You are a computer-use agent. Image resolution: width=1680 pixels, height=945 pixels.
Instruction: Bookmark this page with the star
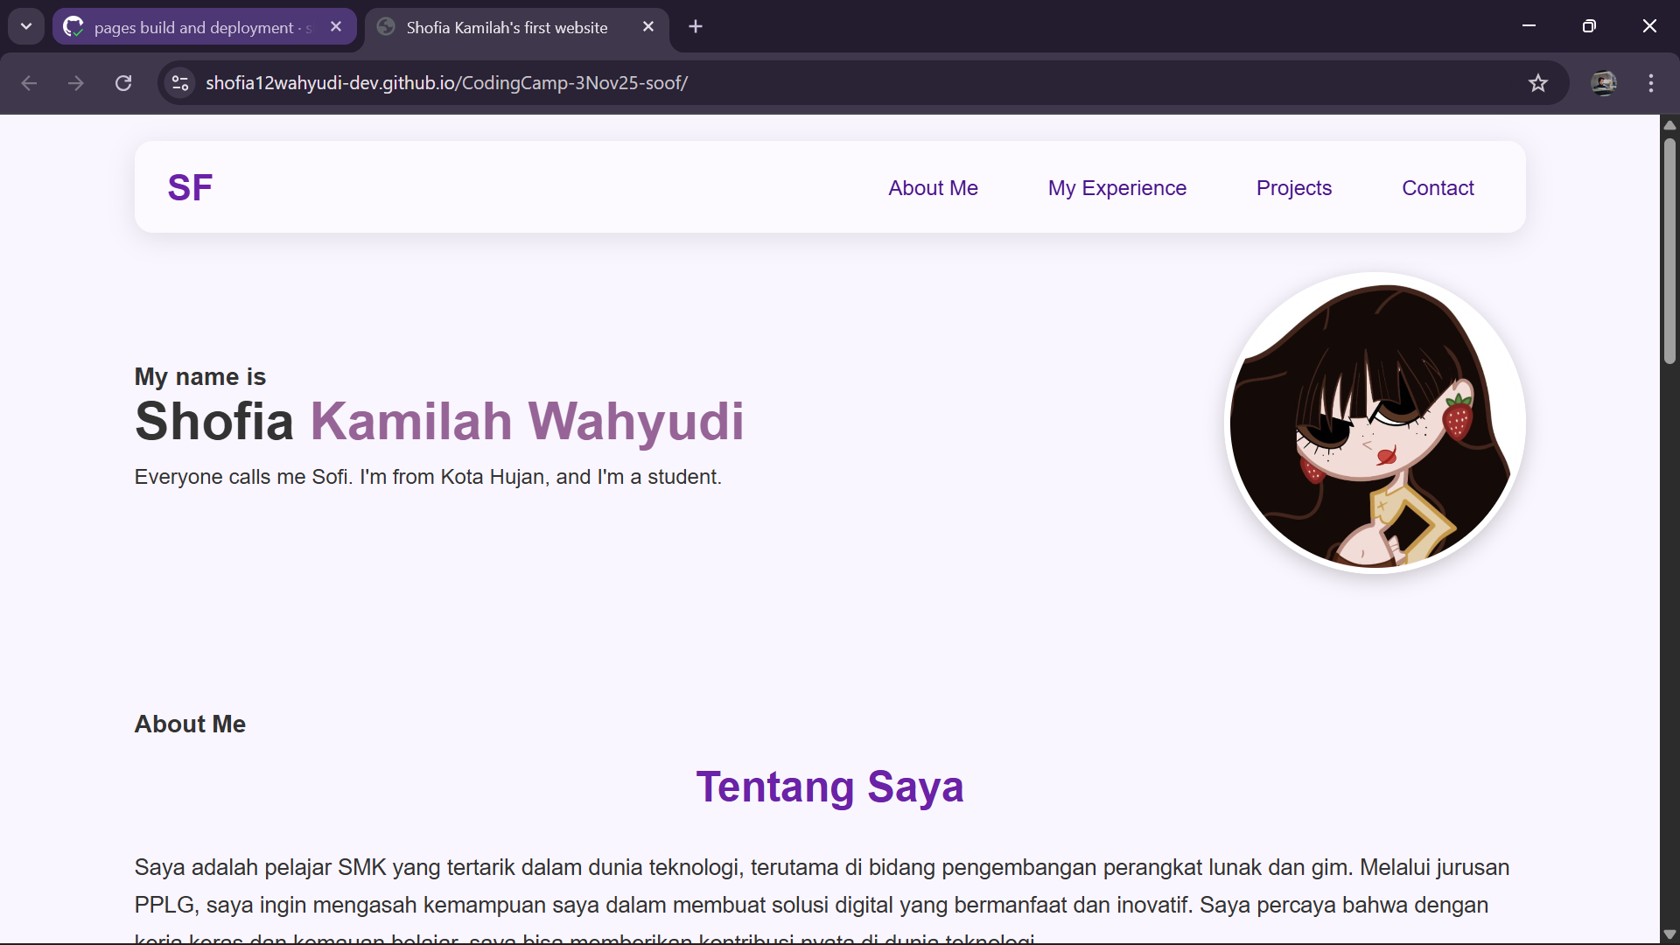[1537, 83]
